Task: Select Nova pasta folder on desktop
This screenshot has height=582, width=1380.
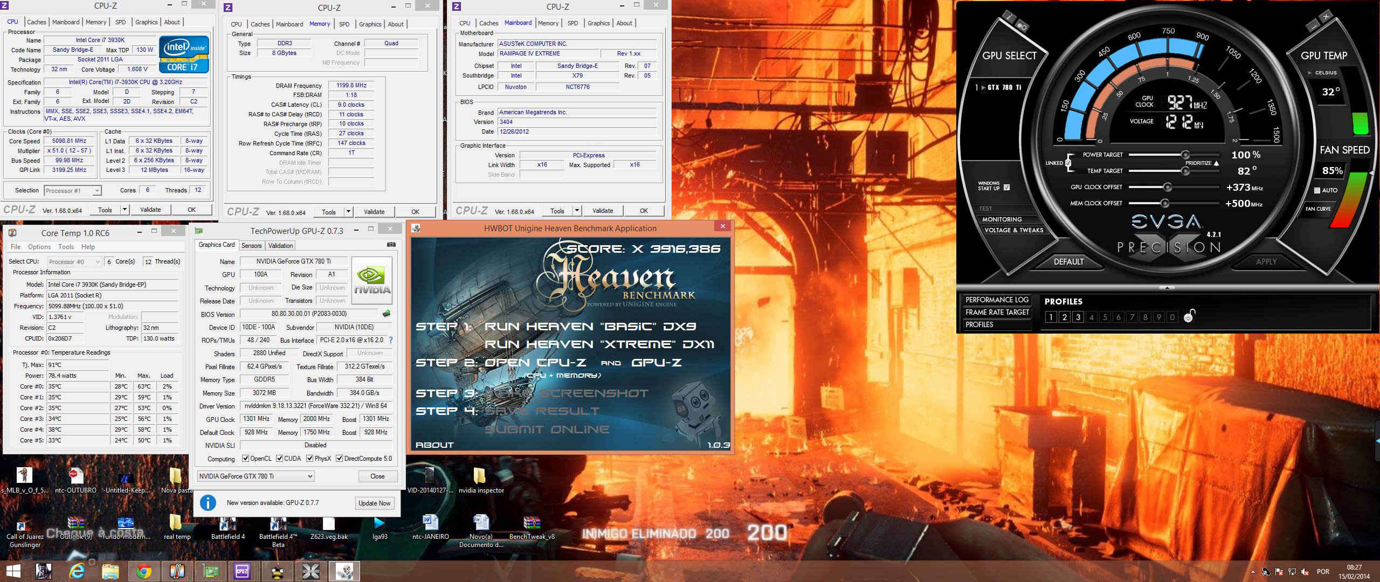Action: (x=176, y=480)
